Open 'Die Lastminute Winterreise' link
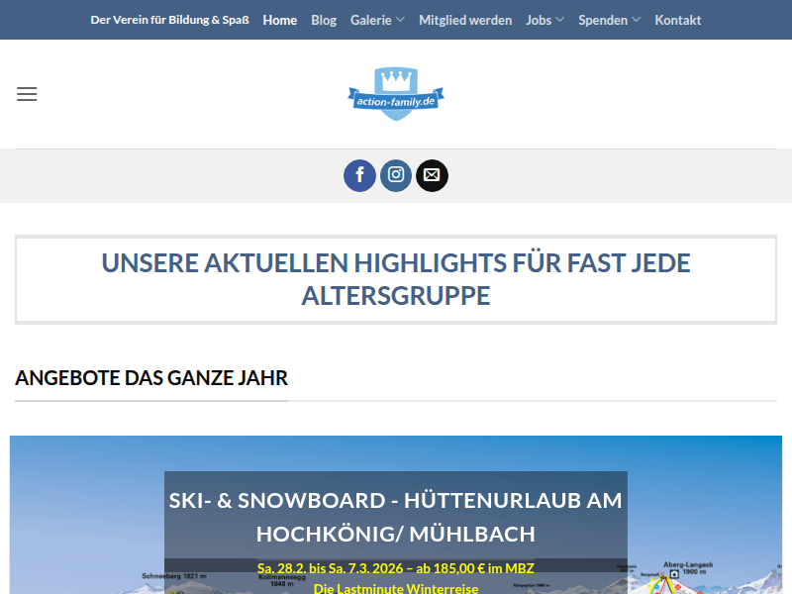This screenshot has width=792, height=594. click(x=395, y=587)
